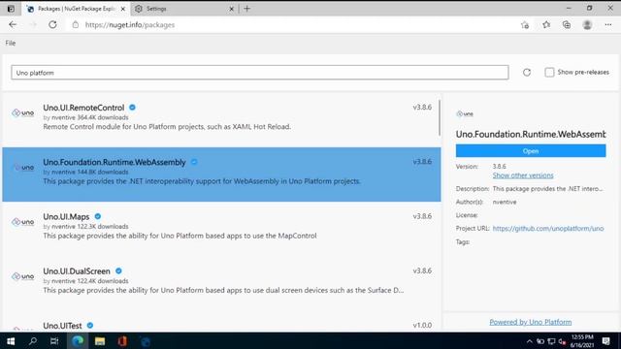Click verified badge next to Uno.UI.Maps
The width and height of the screenshot is (621, 349).
point(98,216)
